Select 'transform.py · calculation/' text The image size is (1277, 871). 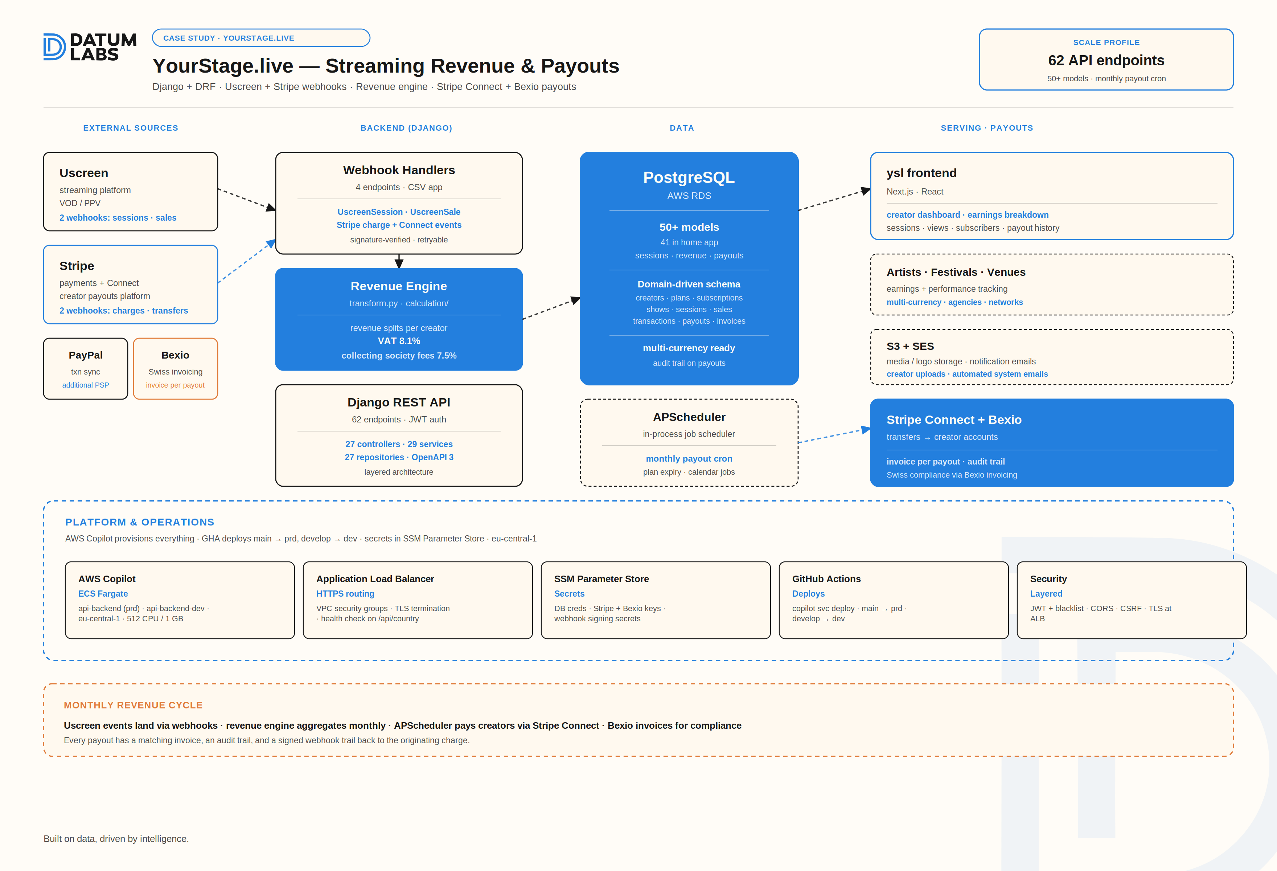point(399,303)
